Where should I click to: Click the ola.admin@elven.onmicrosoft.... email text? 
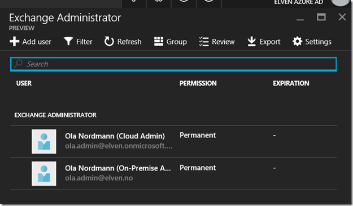[119, 146]
